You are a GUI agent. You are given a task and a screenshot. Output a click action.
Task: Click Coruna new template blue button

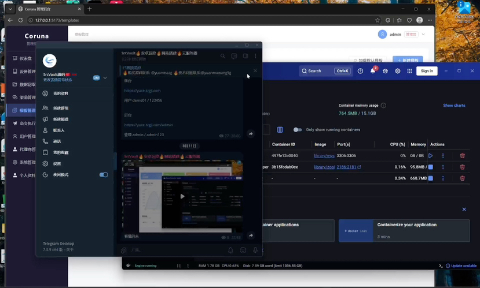point(408,60)
